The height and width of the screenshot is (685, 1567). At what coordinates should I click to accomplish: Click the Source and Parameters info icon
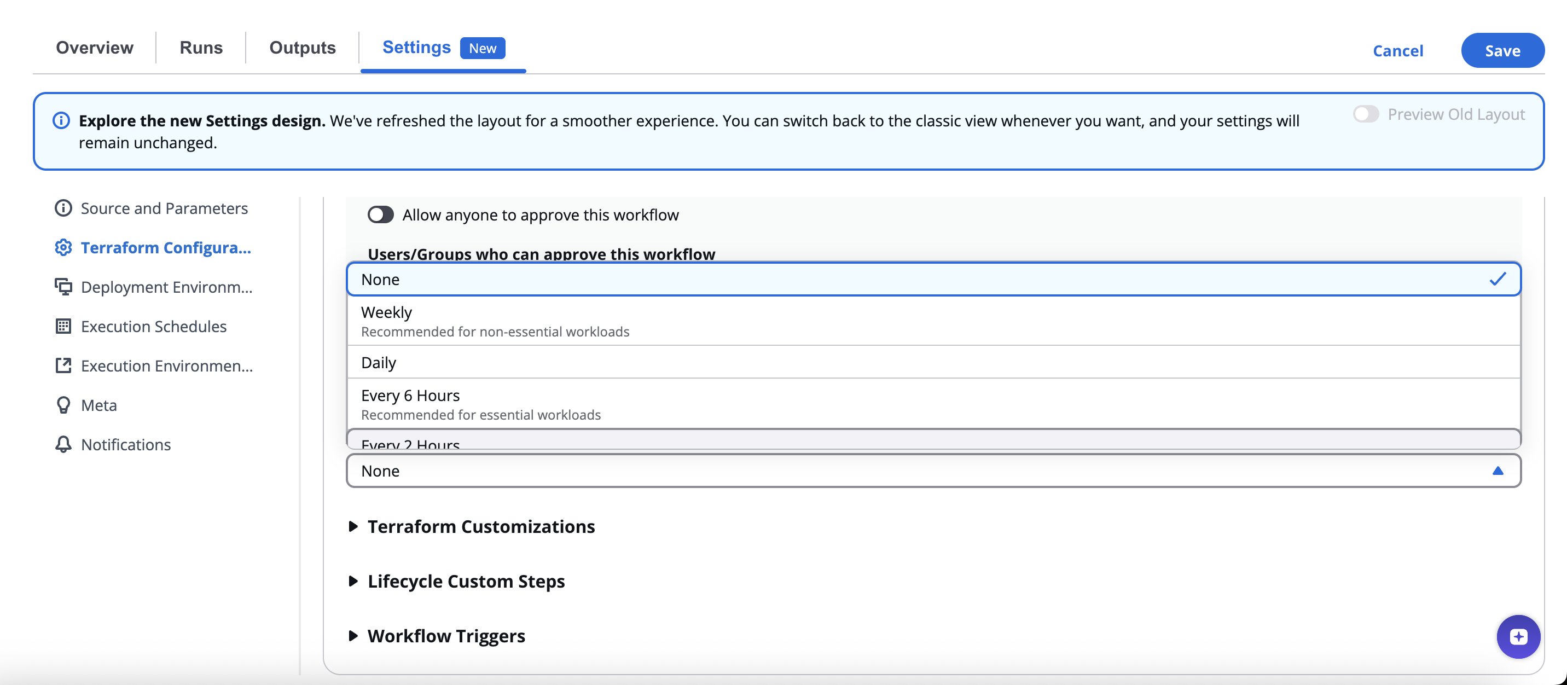pyautogui.click(x=63, y=208)
